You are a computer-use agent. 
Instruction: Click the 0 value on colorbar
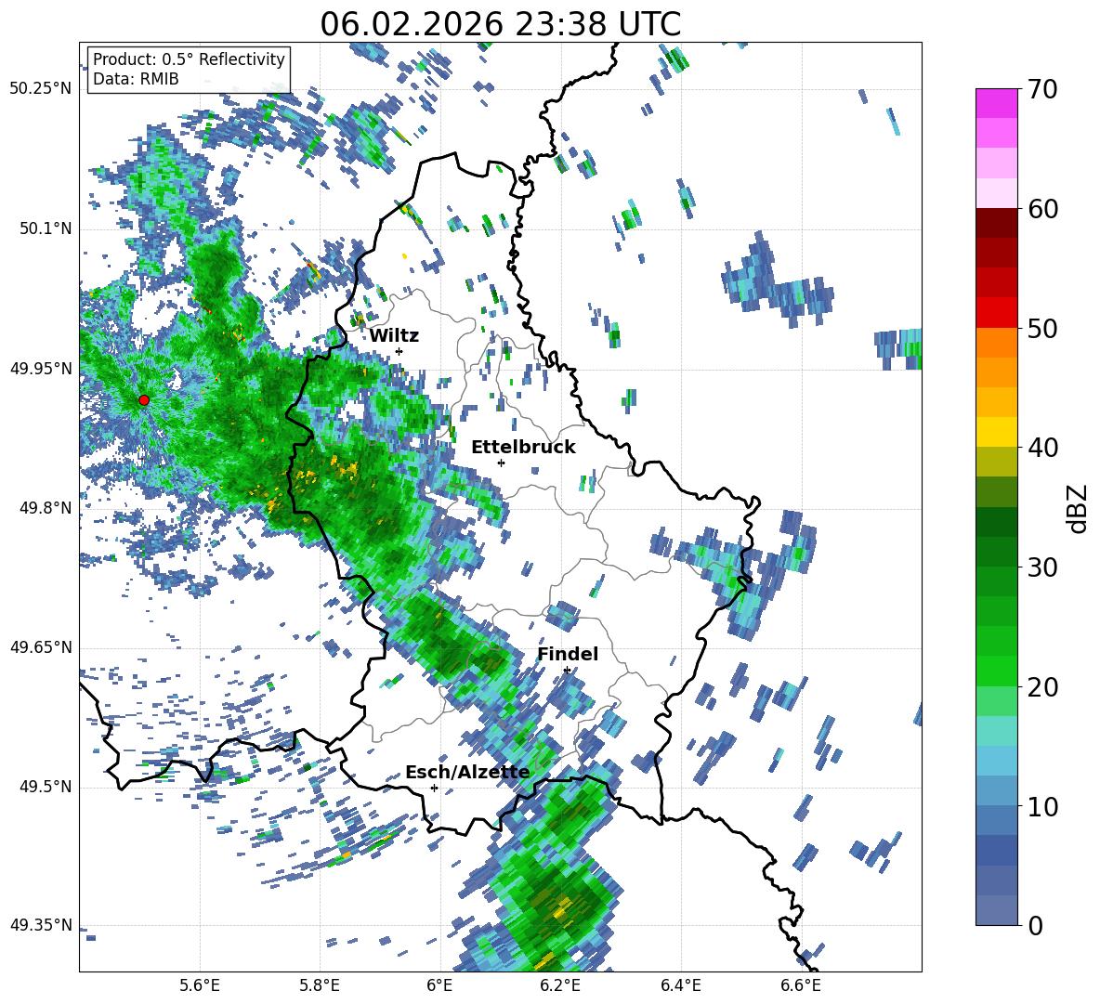click(1035, 925)
